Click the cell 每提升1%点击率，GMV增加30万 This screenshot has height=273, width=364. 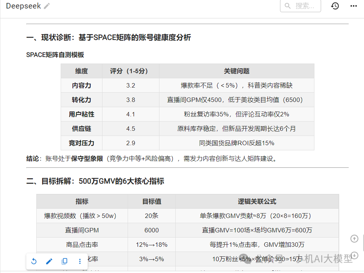click(x=257, y=245)
